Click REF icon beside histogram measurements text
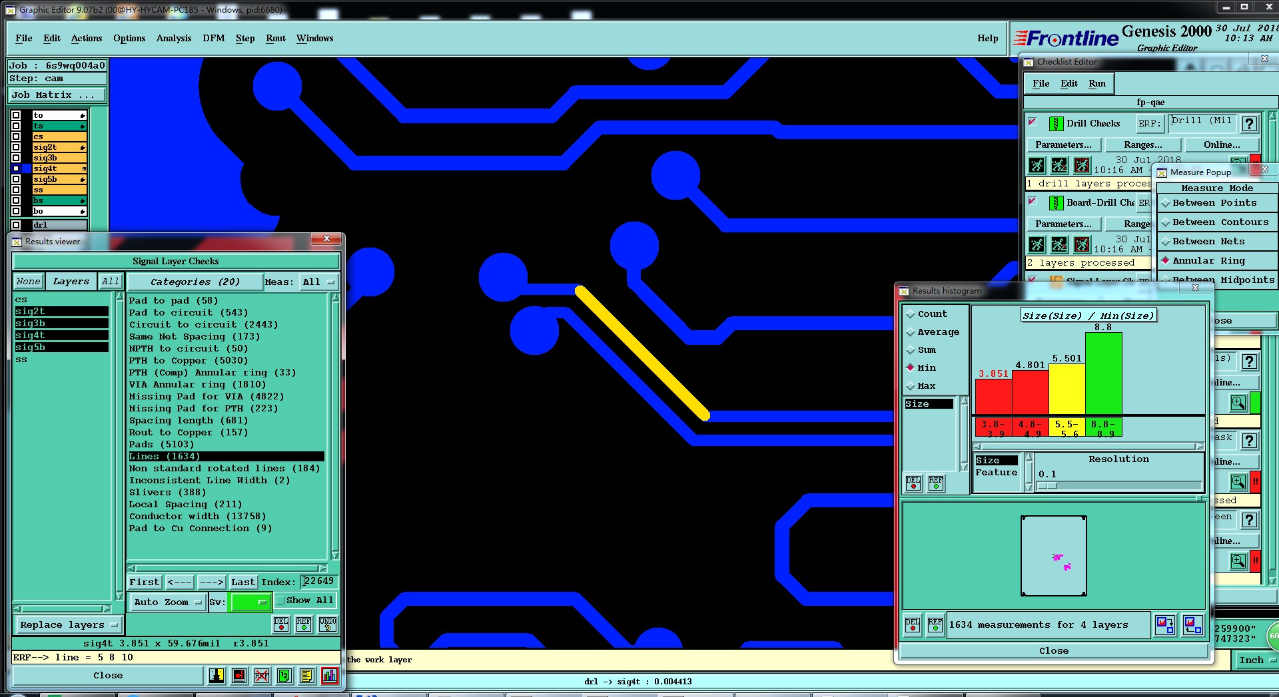 [x=935, y=625]
